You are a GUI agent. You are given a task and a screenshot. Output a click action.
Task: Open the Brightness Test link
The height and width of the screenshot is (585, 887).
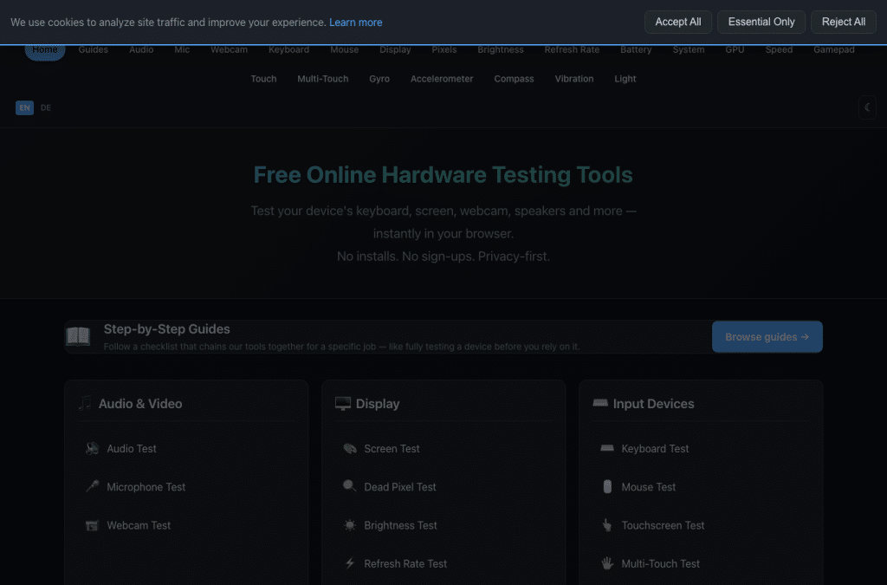click(x=400, y=525)
